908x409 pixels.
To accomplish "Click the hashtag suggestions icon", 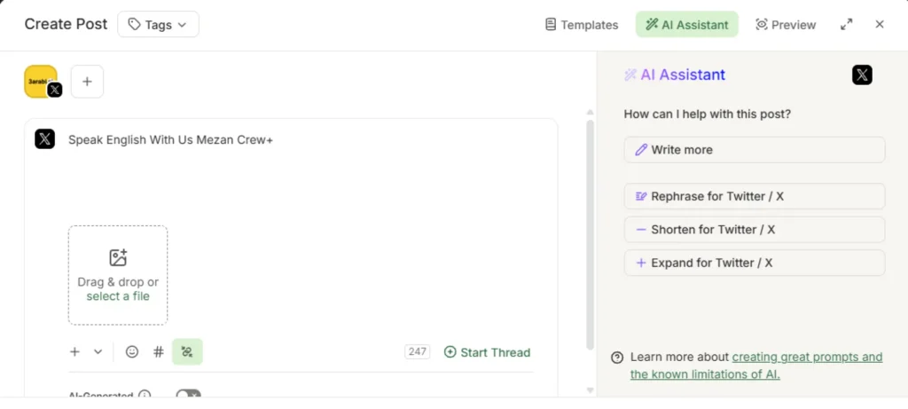I will (x=158, y=351).
